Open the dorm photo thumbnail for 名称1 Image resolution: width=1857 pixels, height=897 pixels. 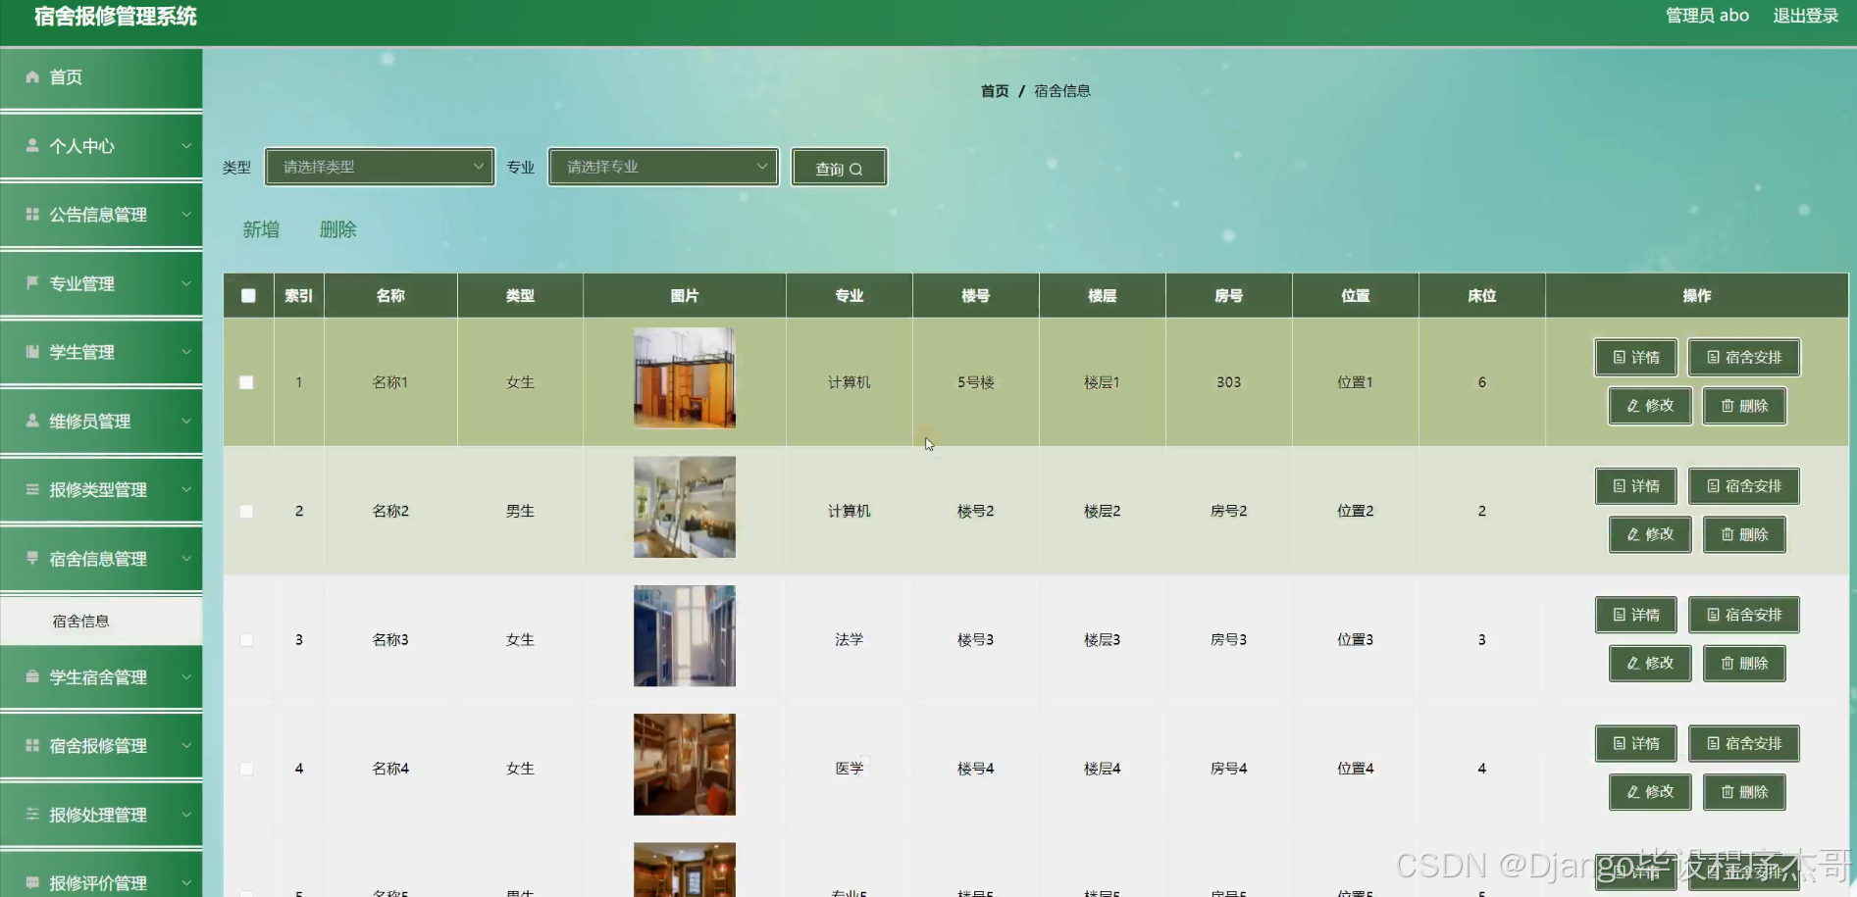point(684,377)
